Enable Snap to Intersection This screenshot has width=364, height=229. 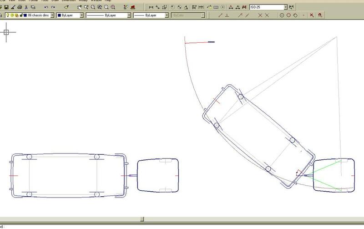tap(260, 15)
